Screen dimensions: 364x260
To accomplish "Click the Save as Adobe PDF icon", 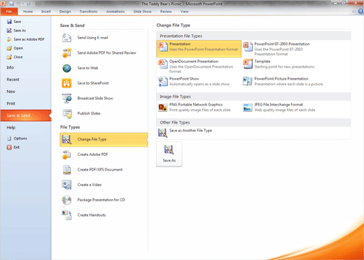I will tap(9, 39).
